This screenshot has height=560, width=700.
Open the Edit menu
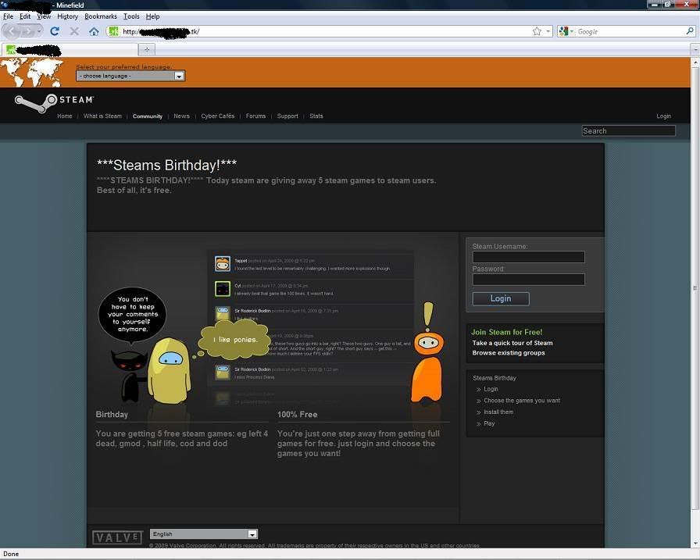tap(25, 16)
